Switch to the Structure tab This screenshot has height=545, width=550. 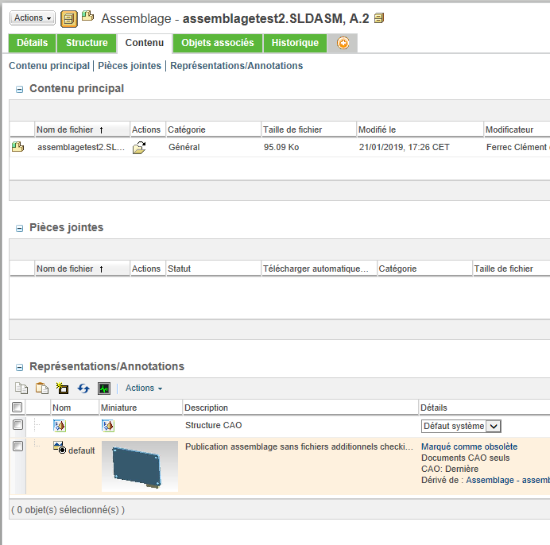[87, 43]
